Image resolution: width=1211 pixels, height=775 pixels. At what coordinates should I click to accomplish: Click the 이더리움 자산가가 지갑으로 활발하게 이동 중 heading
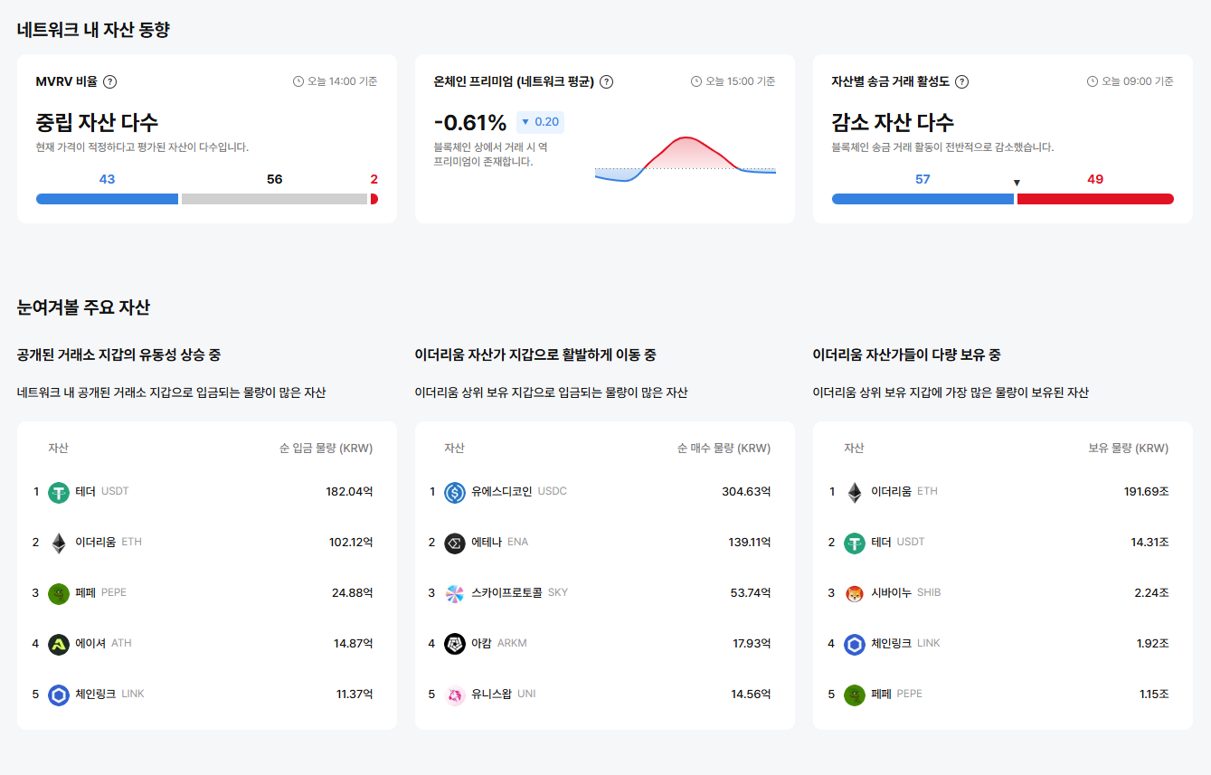pyautogui.click(x=535, y=354)
